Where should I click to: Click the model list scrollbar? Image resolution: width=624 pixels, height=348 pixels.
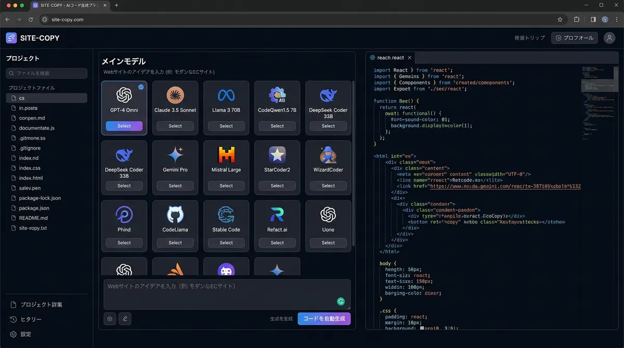point(354,164)
